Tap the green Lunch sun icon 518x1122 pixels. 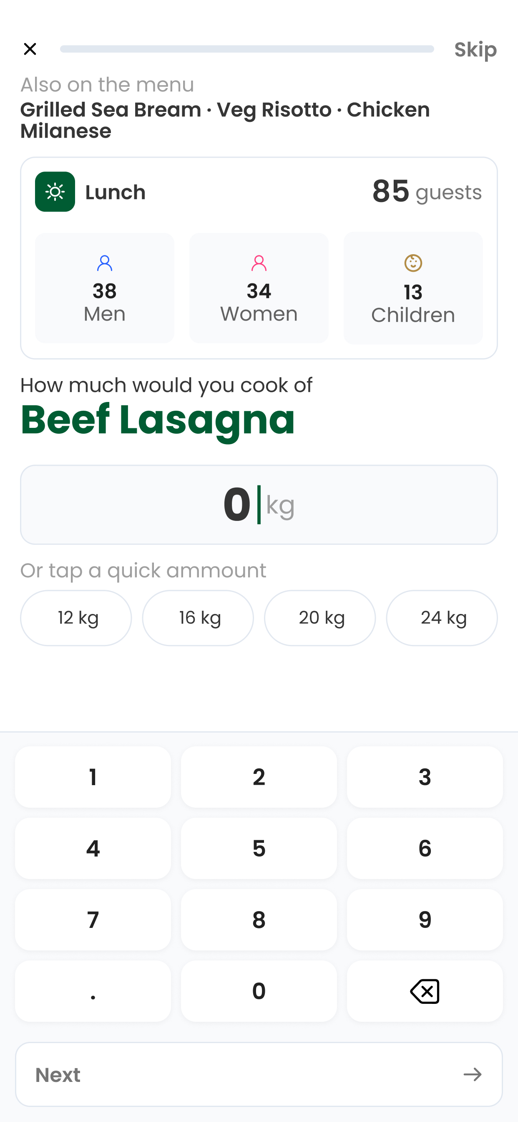(x=55, y=192)
